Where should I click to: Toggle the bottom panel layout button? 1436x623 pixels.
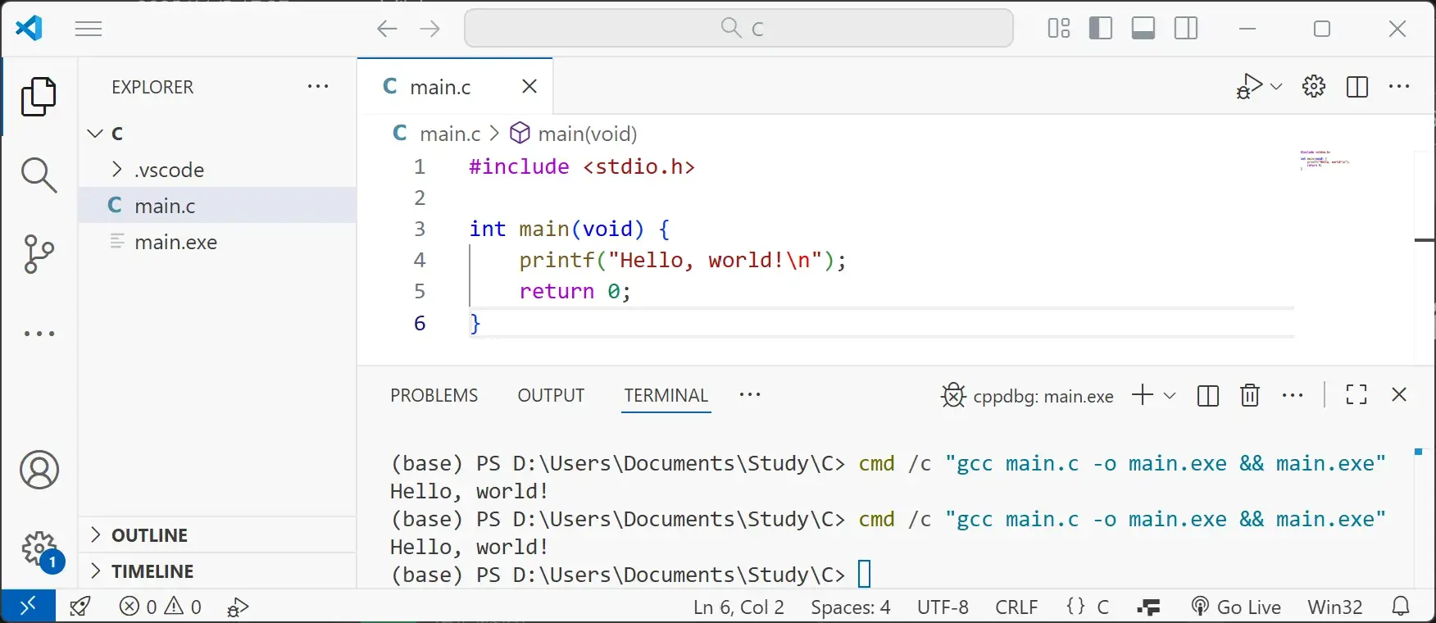point(1143,29)
